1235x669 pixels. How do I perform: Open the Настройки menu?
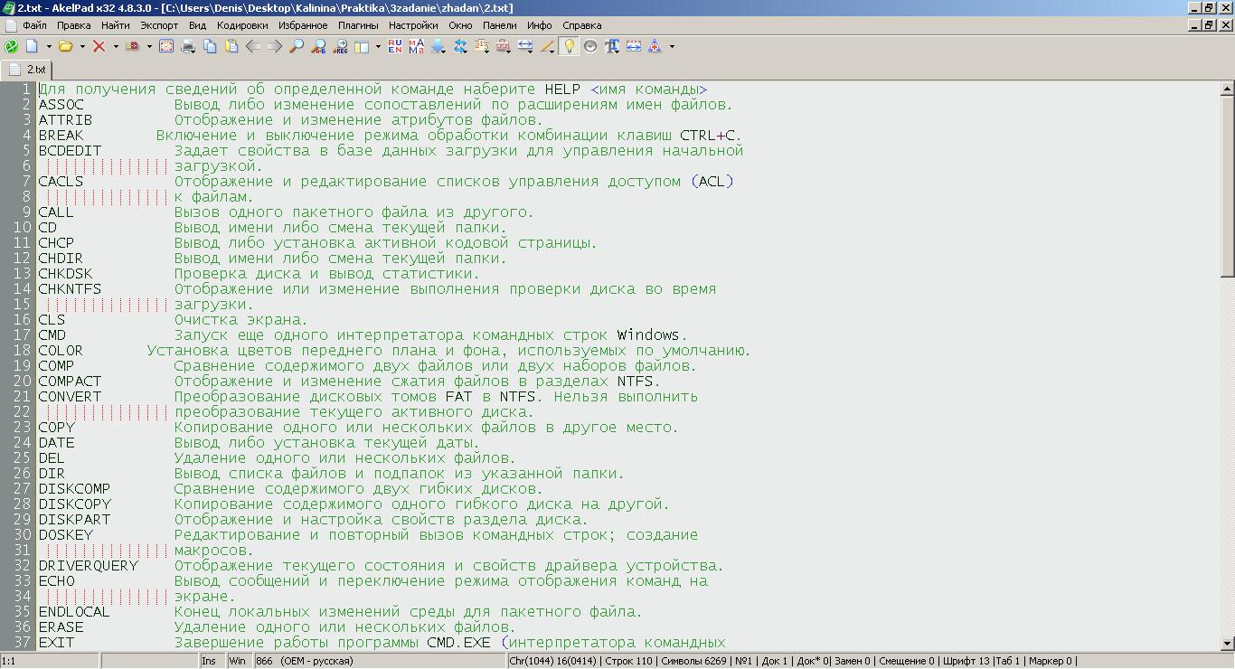point(413,25)
